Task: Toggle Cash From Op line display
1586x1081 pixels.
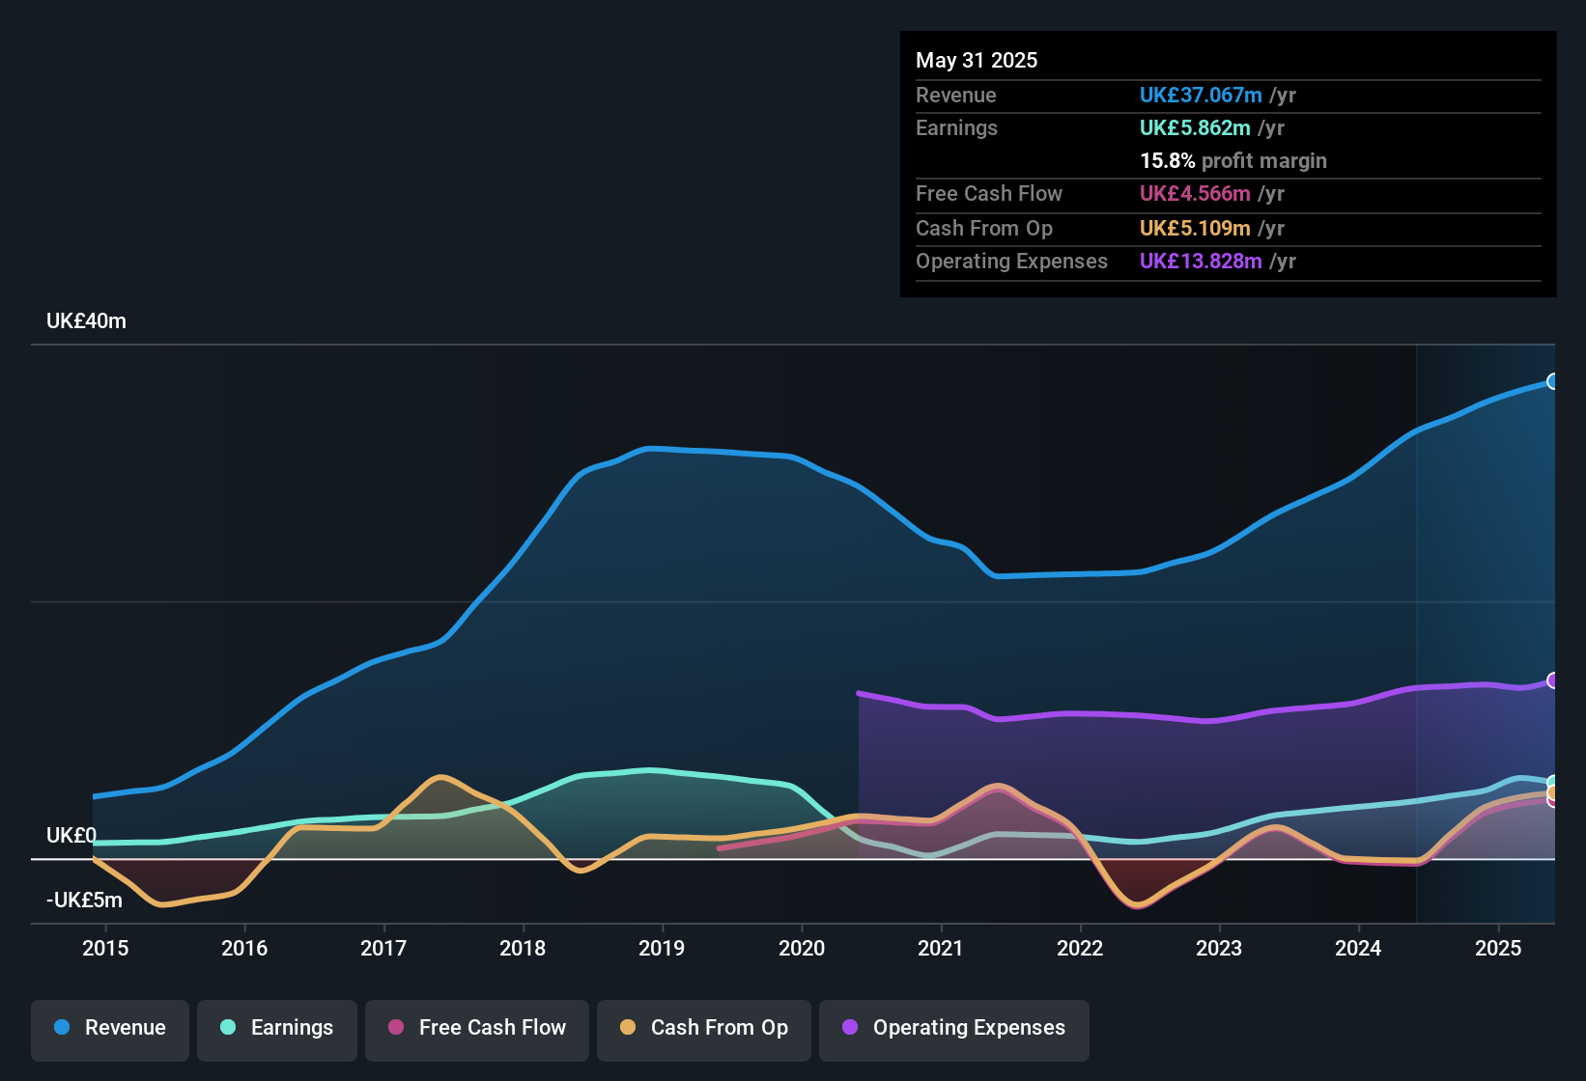Action: [x=703, y=1029]
